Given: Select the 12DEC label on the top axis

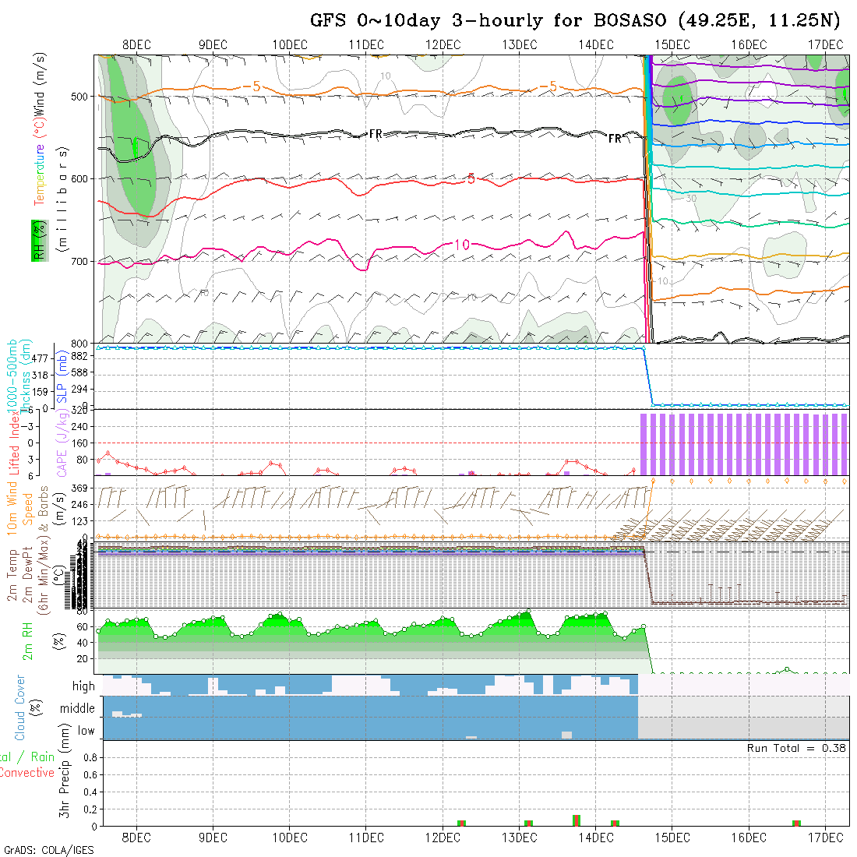Looking at the screenshot, I should click(443, 44).
